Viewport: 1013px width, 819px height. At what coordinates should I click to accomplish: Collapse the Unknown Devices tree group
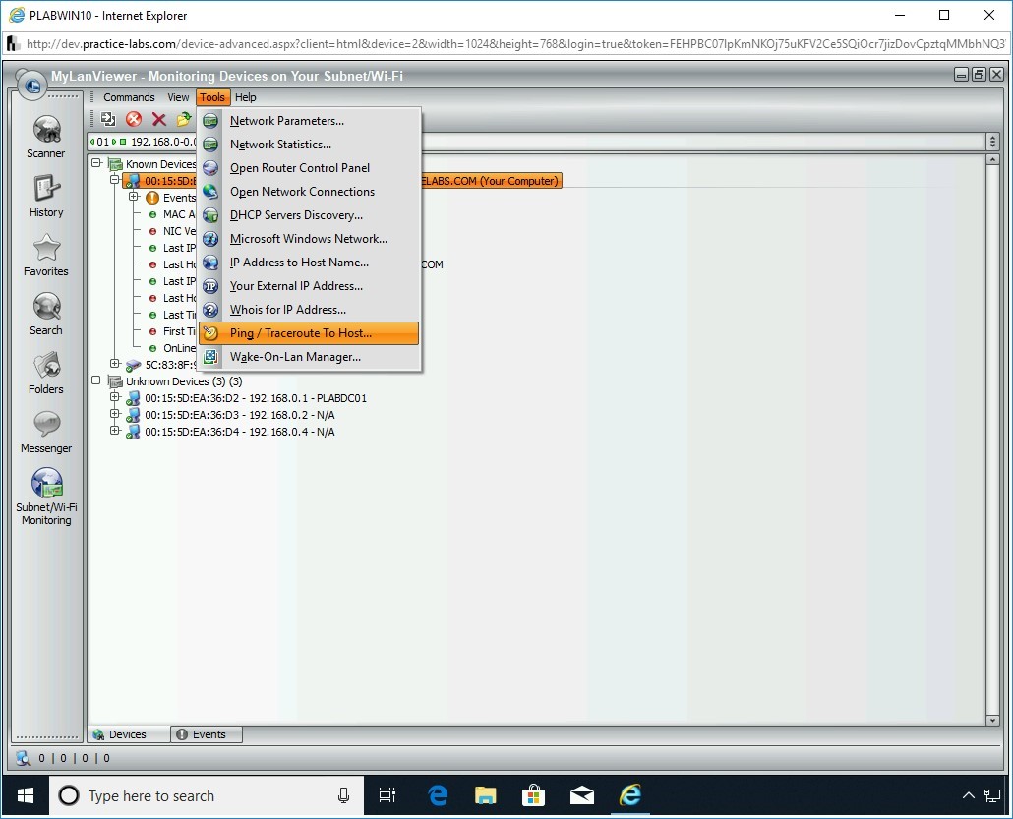click(96, 380)
